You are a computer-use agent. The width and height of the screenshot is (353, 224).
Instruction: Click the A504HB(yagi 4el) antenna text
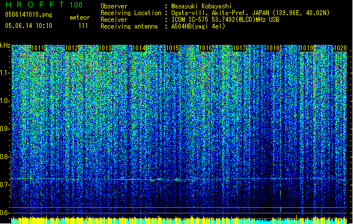click(x=198, y=26)
